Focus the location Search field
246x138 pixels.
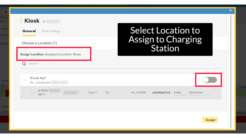tap(121, 64)
